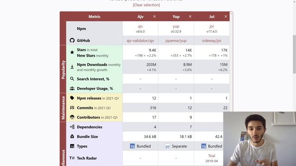
Task: Click the Npm releases tag icon
Action: pyautogui.click(x=72, y=98)
